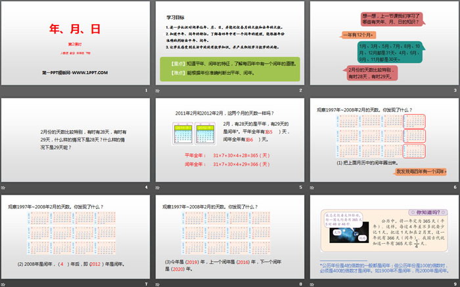Click slide number 2 label
The height and width of the screenshot is (287, 460).
point(301,90)
